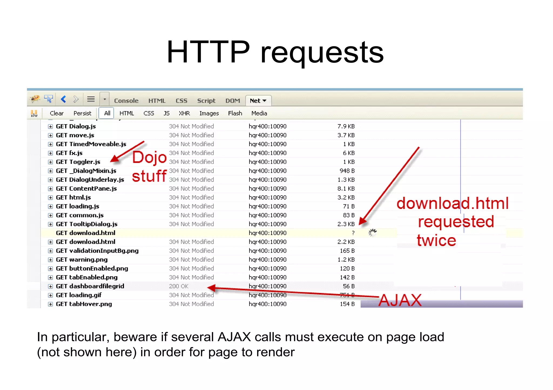Open the Net tab dropdown arrow
The width and height of the screenshot is (553, 390).
[264, 101]
